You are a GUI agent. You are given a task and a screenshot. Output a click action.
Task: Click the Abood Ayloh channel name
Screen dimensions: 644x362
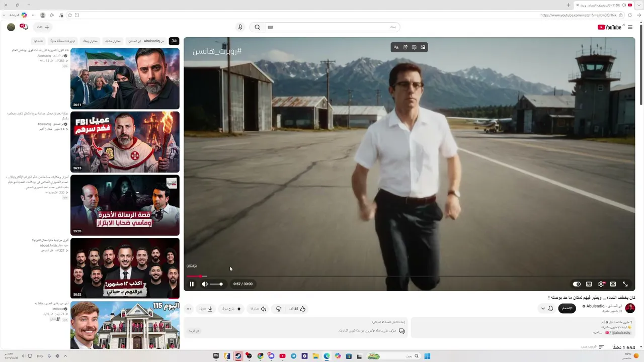[53, 245]
